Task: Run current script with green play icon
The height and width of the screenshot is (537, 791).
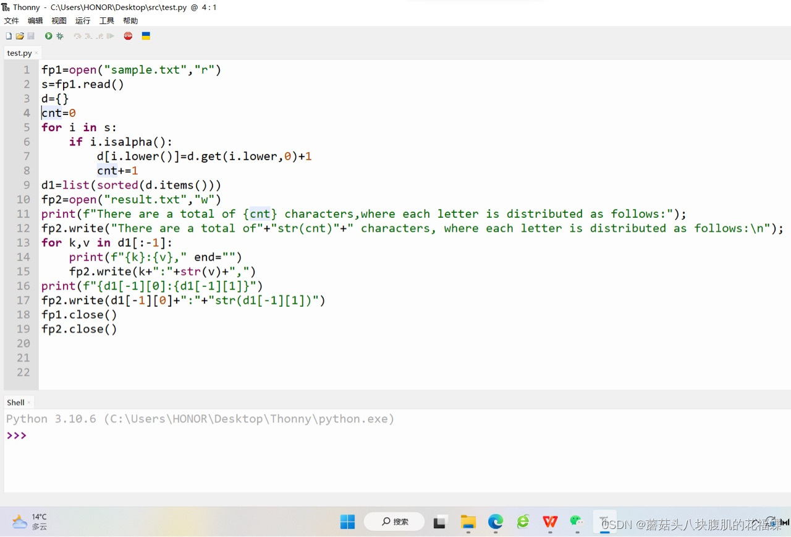Action: tap(48, 36)
